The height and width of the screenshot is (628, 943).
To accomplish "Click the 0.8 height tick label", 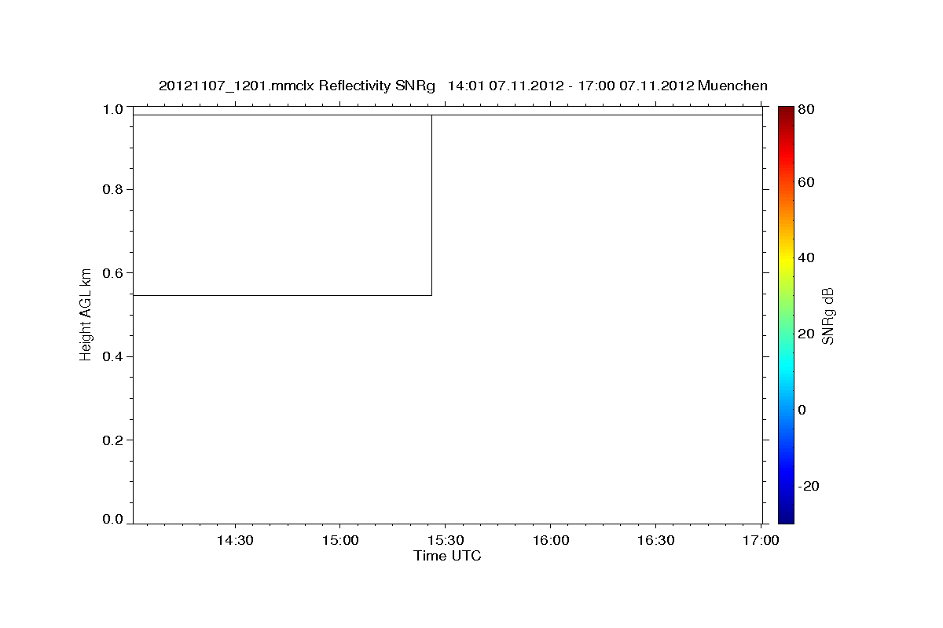I will coord(114,190).
